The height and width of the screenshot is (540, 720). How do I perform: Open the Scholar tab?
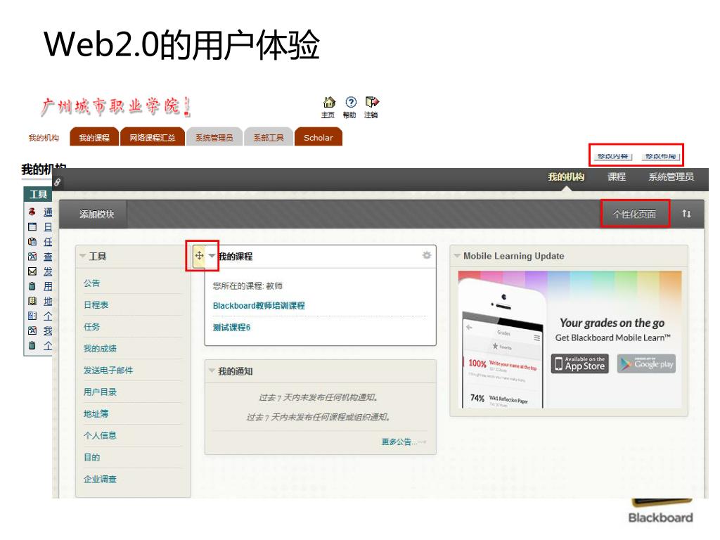click(319, 137)
